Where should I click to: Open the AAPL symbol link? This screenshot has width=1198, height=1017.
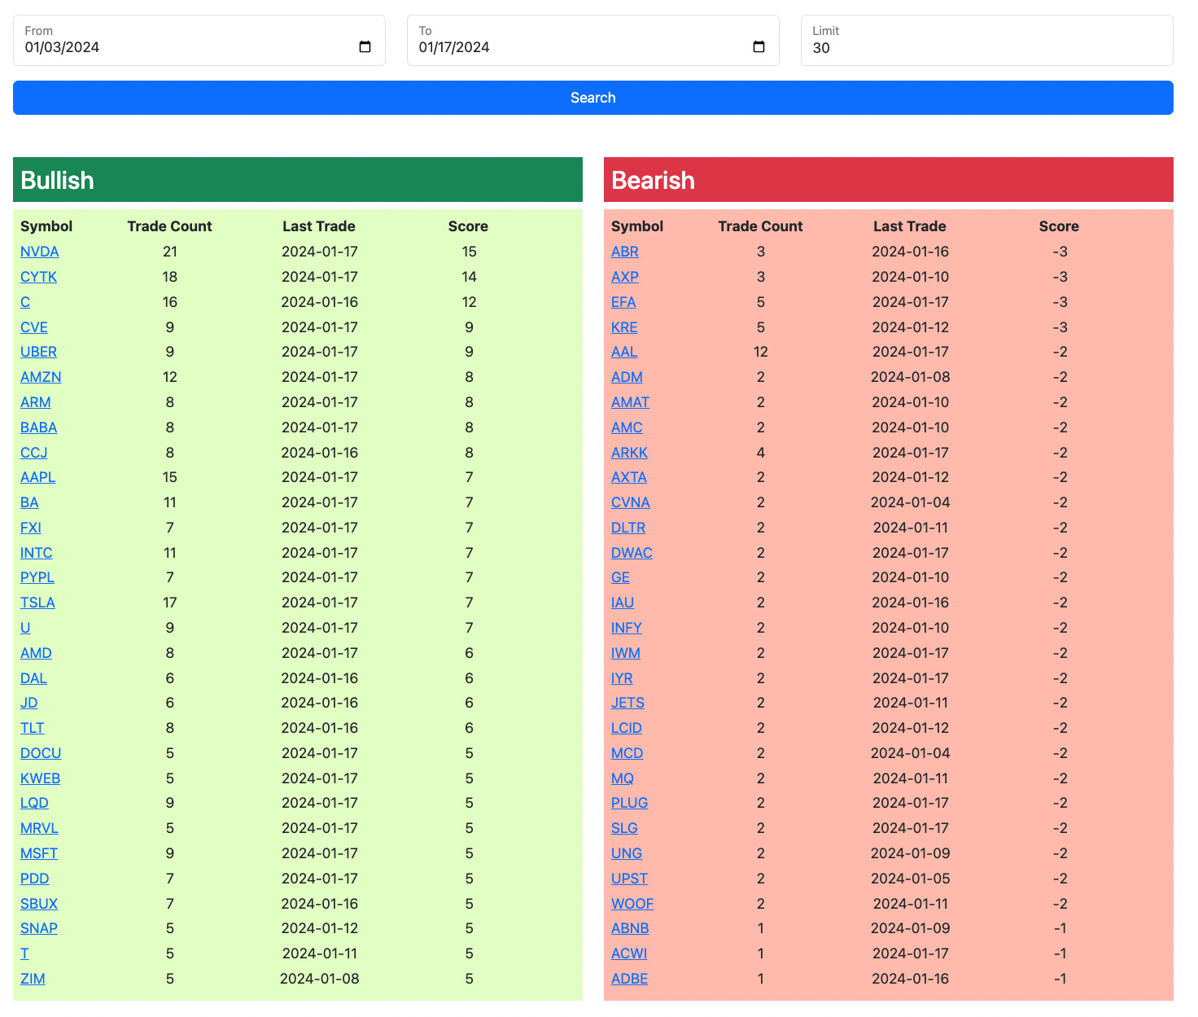point(38,477)
